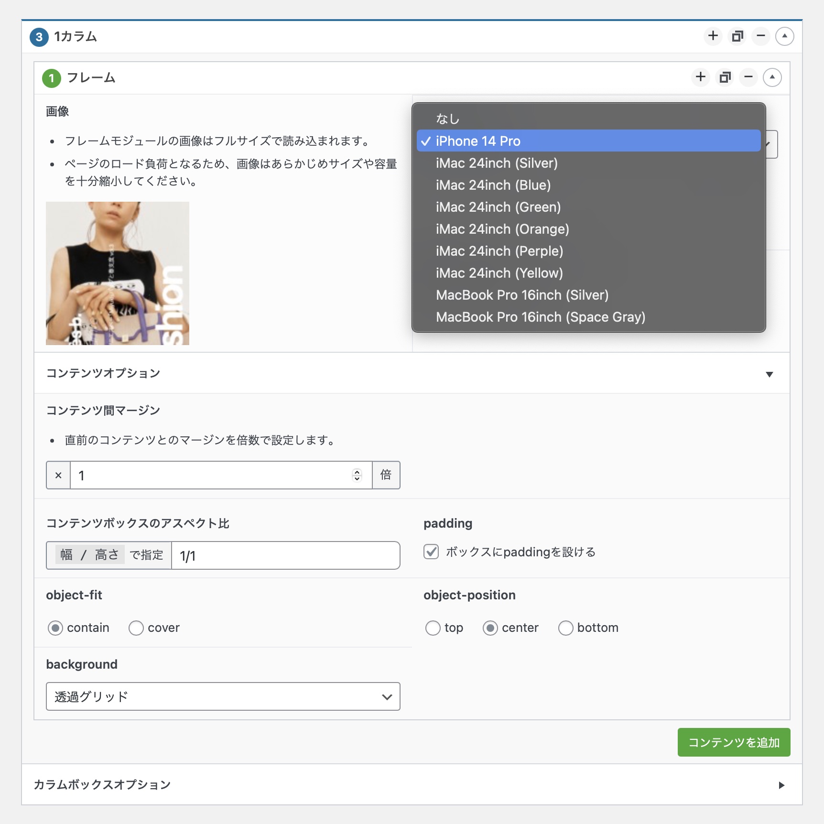Viewport: 824px width, 824px height.
Task: Select iMac 24inch (Blue) from the list
Action: (x=493, y=185)
